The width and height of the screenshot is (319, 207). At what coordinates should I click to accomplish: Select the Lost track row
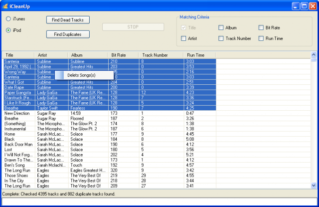pos(110,150)
